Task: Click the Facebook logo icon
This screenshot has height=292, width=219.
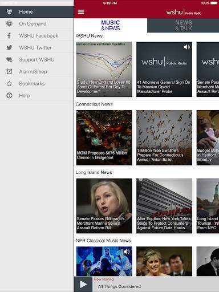Action: [9, 36]
